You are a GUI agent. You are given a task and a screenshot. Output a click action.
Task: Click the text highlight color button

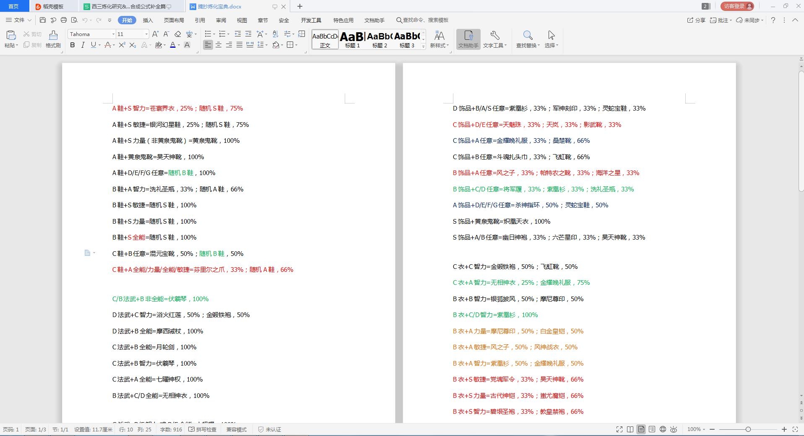pyautogui.click(x=158, y=45)
